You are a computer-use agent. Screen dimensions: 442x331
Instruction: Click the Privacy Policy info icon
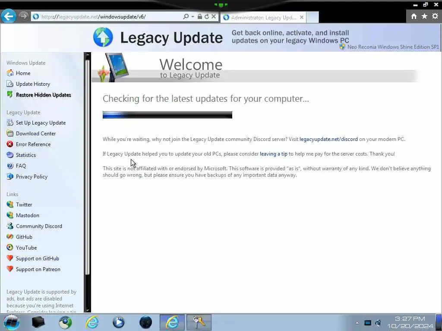[10, 176]
